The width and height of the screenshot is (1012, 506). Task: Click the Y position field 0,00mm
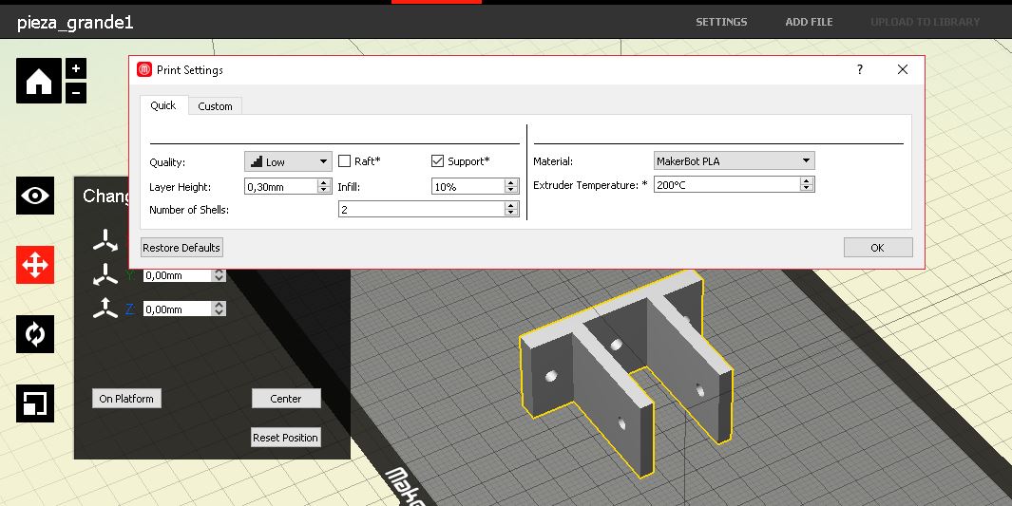coord(178,275)
